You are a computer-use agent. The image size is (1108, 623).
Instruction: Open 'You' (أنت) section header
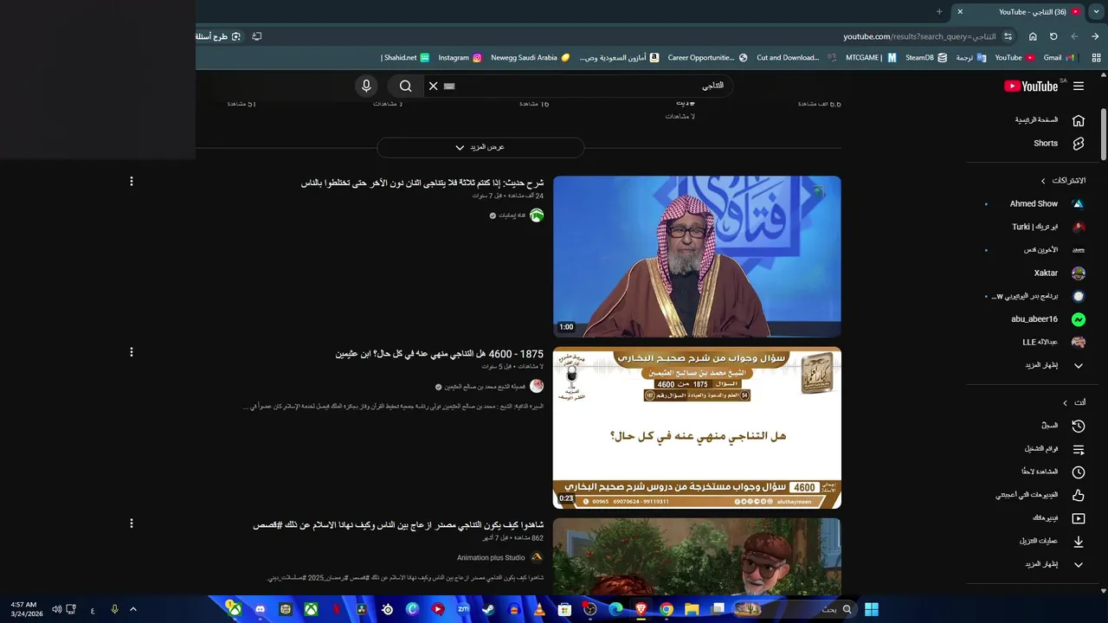pyautogui.click(x=1074, y=402)
